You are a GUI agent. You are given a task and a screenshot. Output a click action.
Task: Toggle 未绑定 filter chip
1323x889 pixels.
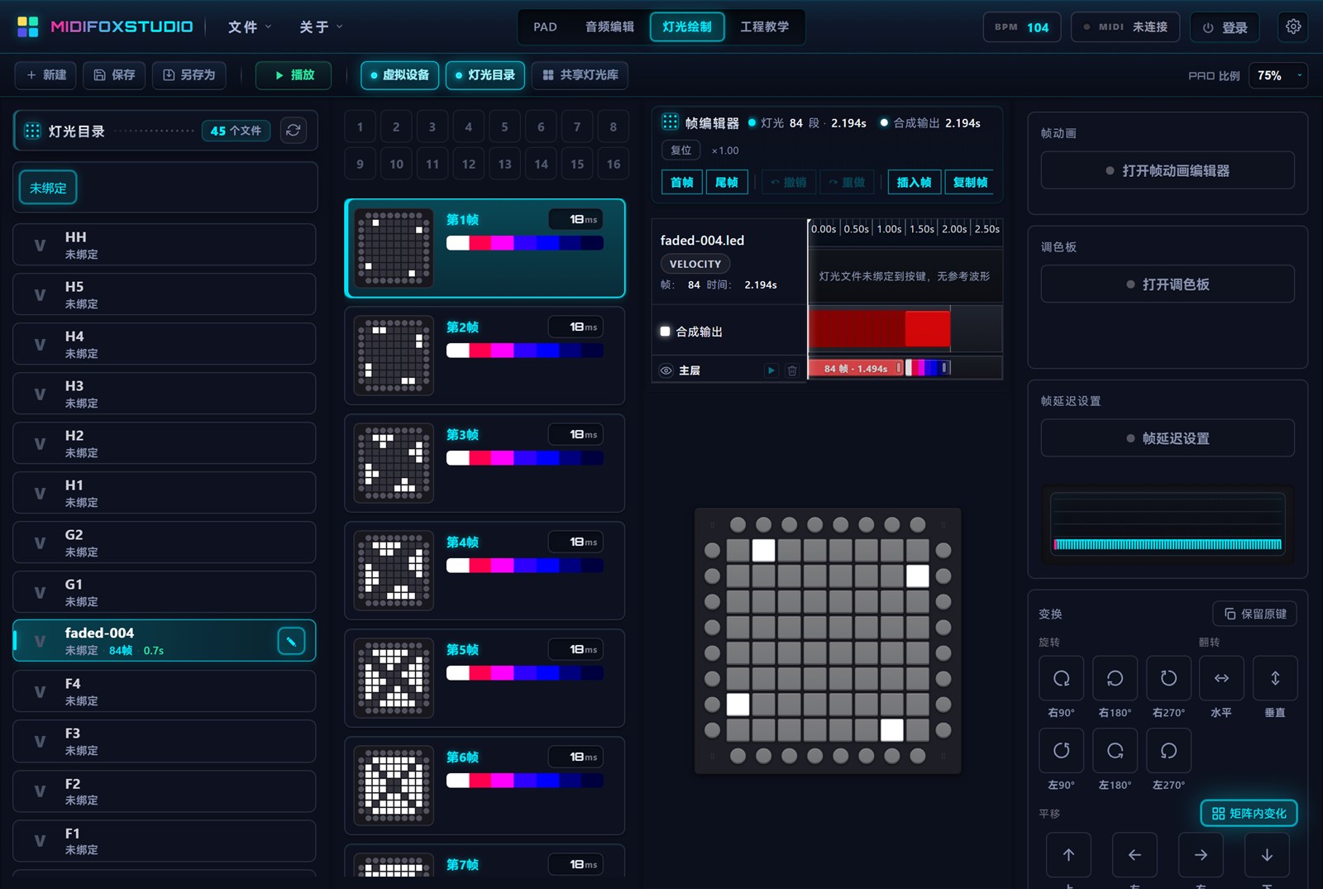pos(48,188)
